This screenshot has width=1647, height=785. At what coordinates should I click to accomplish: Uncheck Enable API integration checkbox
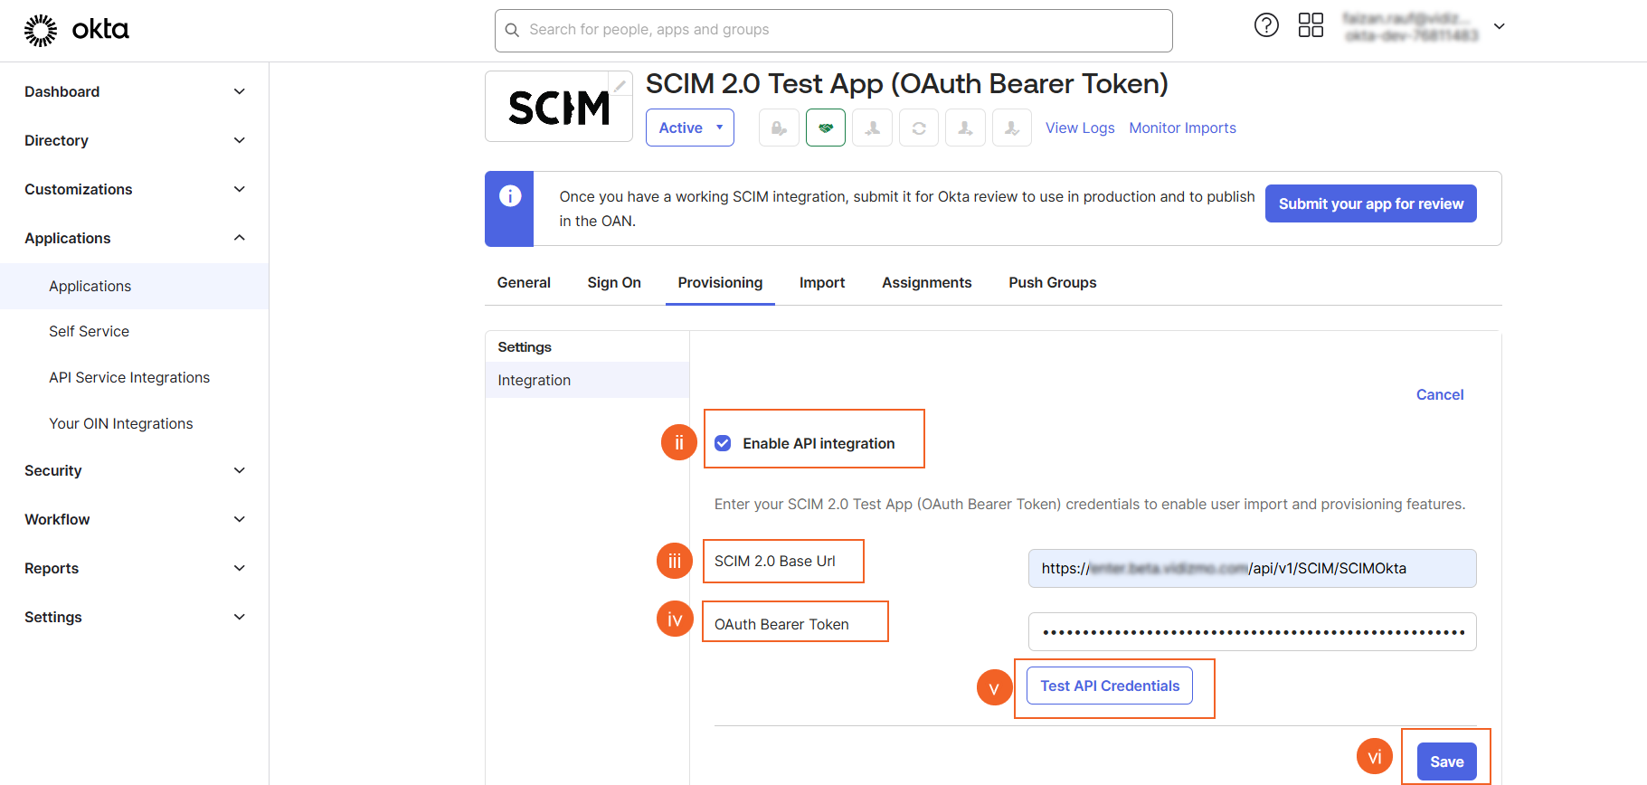pos(723,443)
